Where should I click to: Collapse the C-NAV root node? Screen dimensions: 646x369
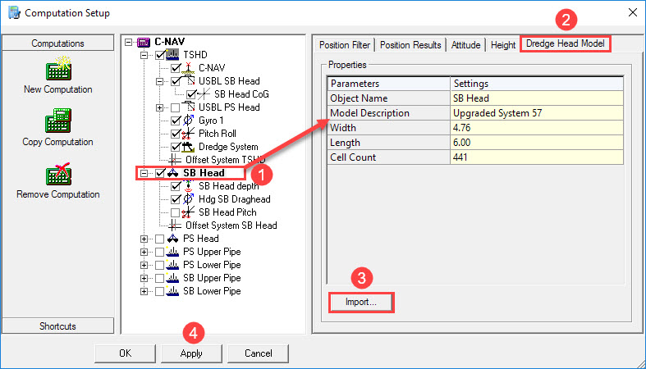129,42
